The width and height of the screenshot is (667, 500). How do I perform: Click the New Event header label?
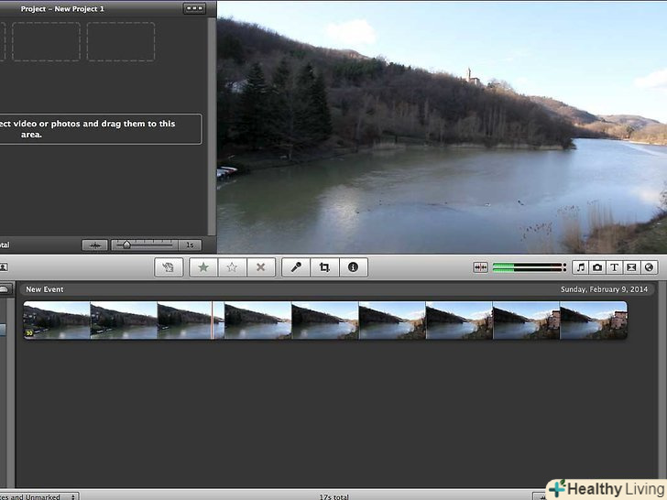point(45,289)
